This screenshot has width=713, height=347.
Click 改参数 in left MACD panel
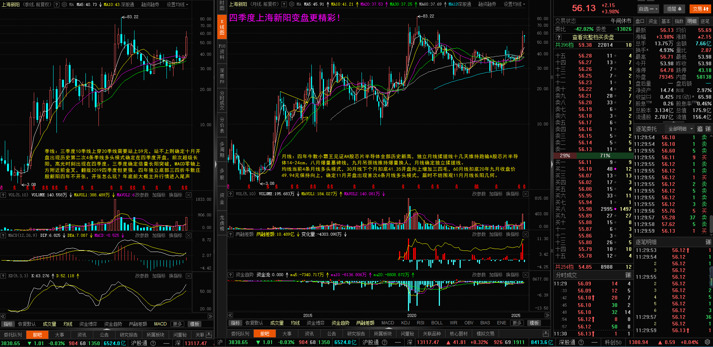142,235
